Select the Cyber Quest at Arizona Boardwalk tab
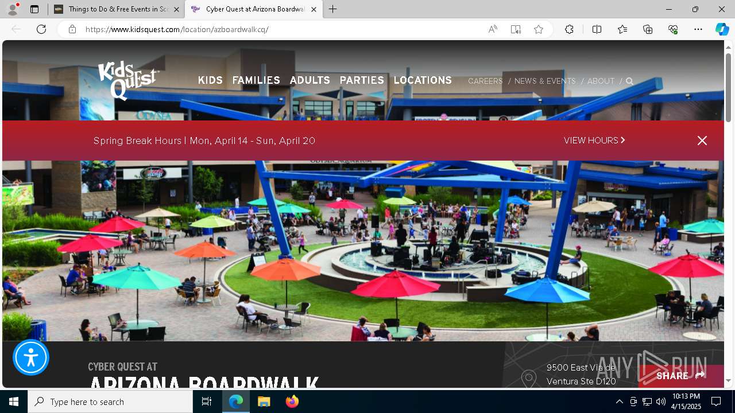Screen dimensions: 735x413 pyautogui.click(x=254, y=9)
